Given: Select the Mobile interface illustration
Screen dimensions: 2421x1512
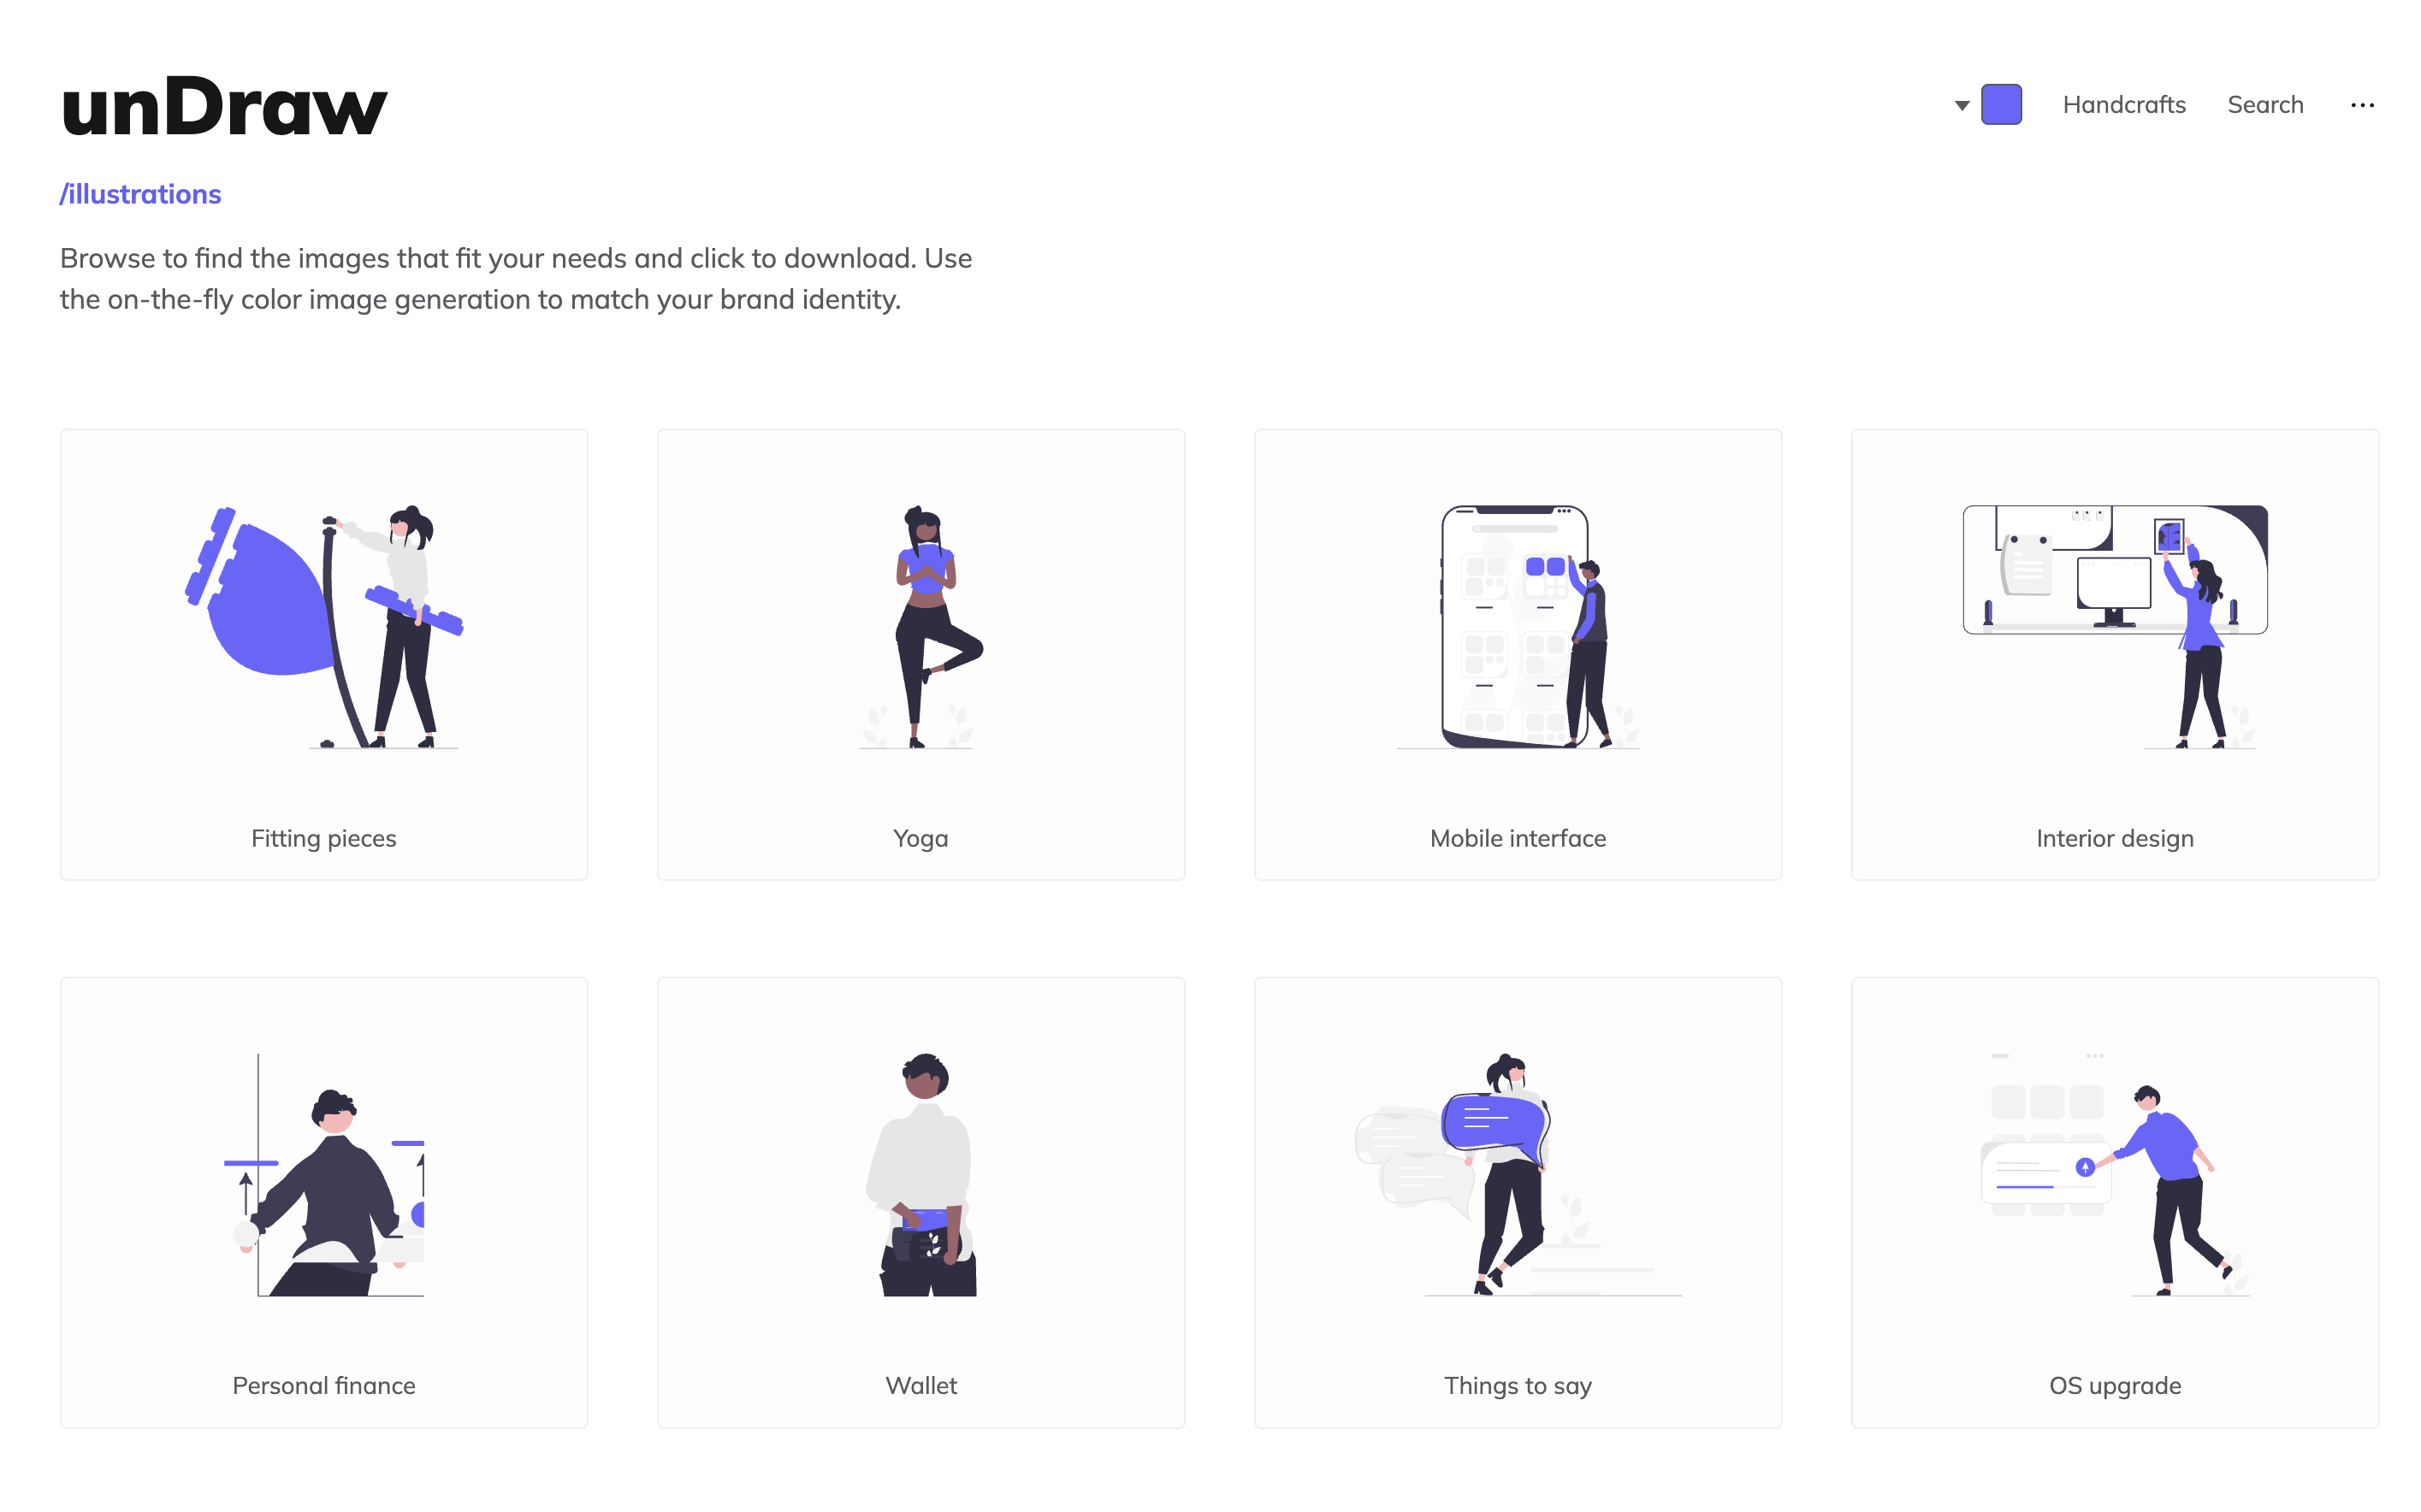Looking at the screenshot, I should pos(1518,627).
